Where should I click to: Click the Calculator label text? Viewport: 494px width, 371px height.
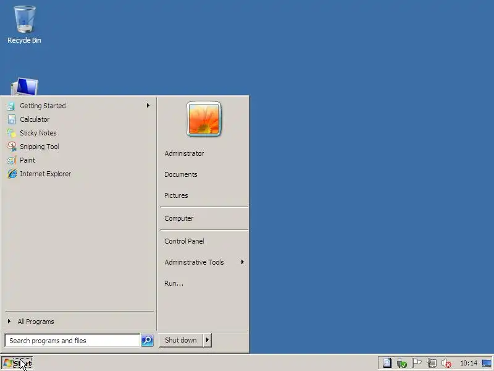pos(35,119)
